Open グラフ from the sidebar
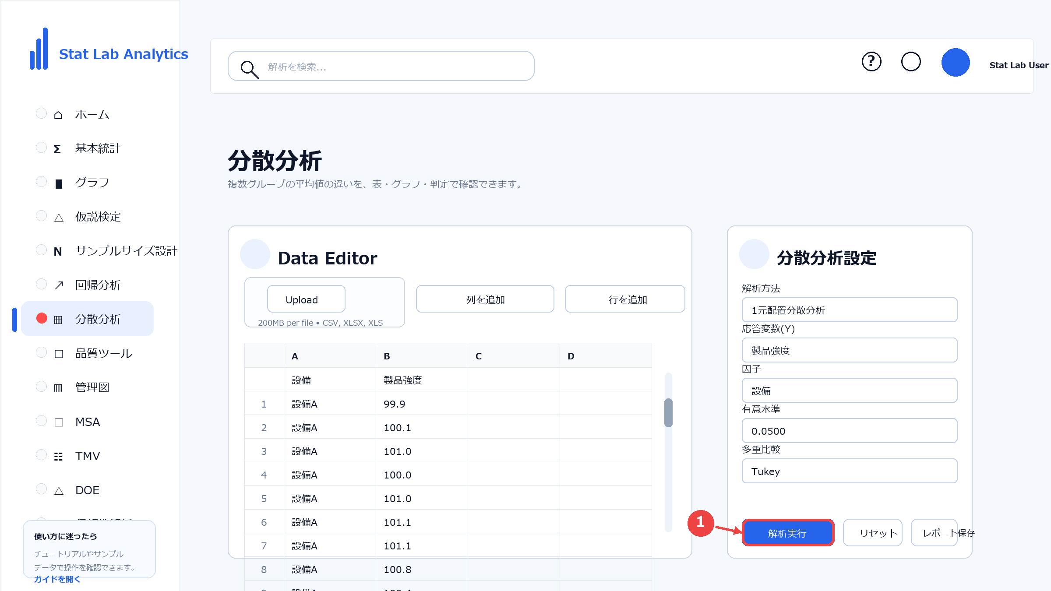This screenshot has height=591, width=1051. (x=92, y=183)
